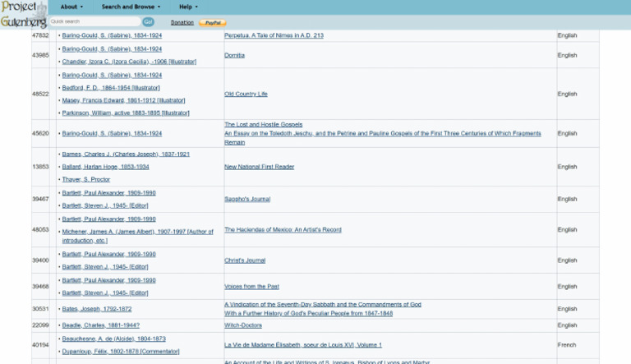Open 'Old Country Life' book link
This screenshot has width=631, height=364.
click(246, 94)
